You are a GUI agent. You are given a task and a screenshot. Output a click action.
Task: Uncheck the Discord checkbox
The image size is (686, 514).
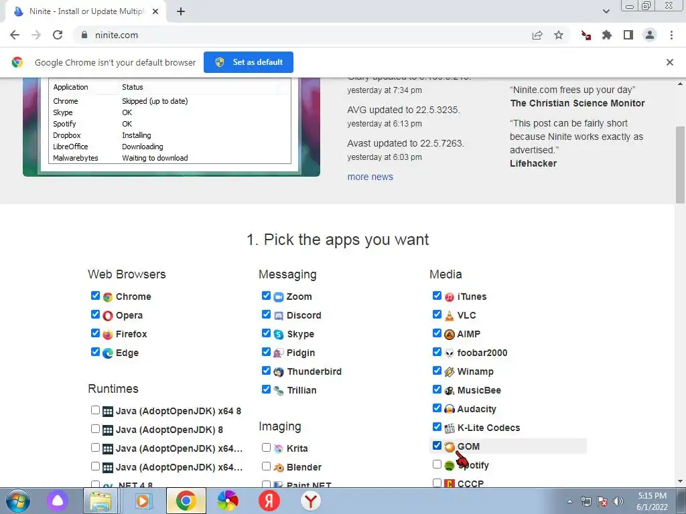pos(266,315)
